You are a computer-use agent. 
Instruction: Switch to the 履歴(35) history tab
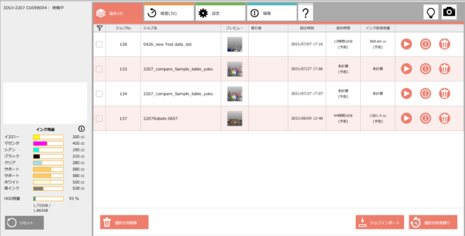tap(169, 13)
